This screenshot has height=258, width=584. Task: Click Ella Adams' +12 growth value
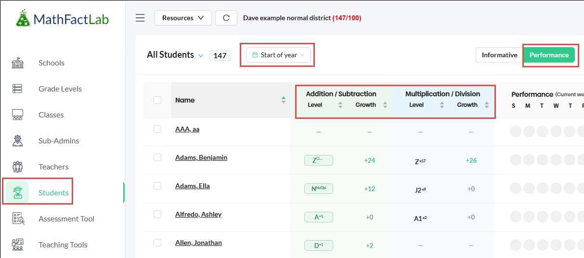pos(370,189)
